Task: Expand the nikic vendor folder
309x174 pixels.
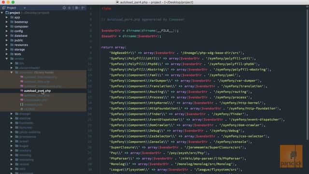Action: pyautogui.click(x=12, y=169)
